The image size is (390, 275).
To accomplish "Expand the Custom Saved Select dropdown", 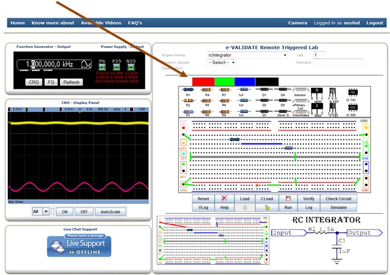I will coord(221,62).
